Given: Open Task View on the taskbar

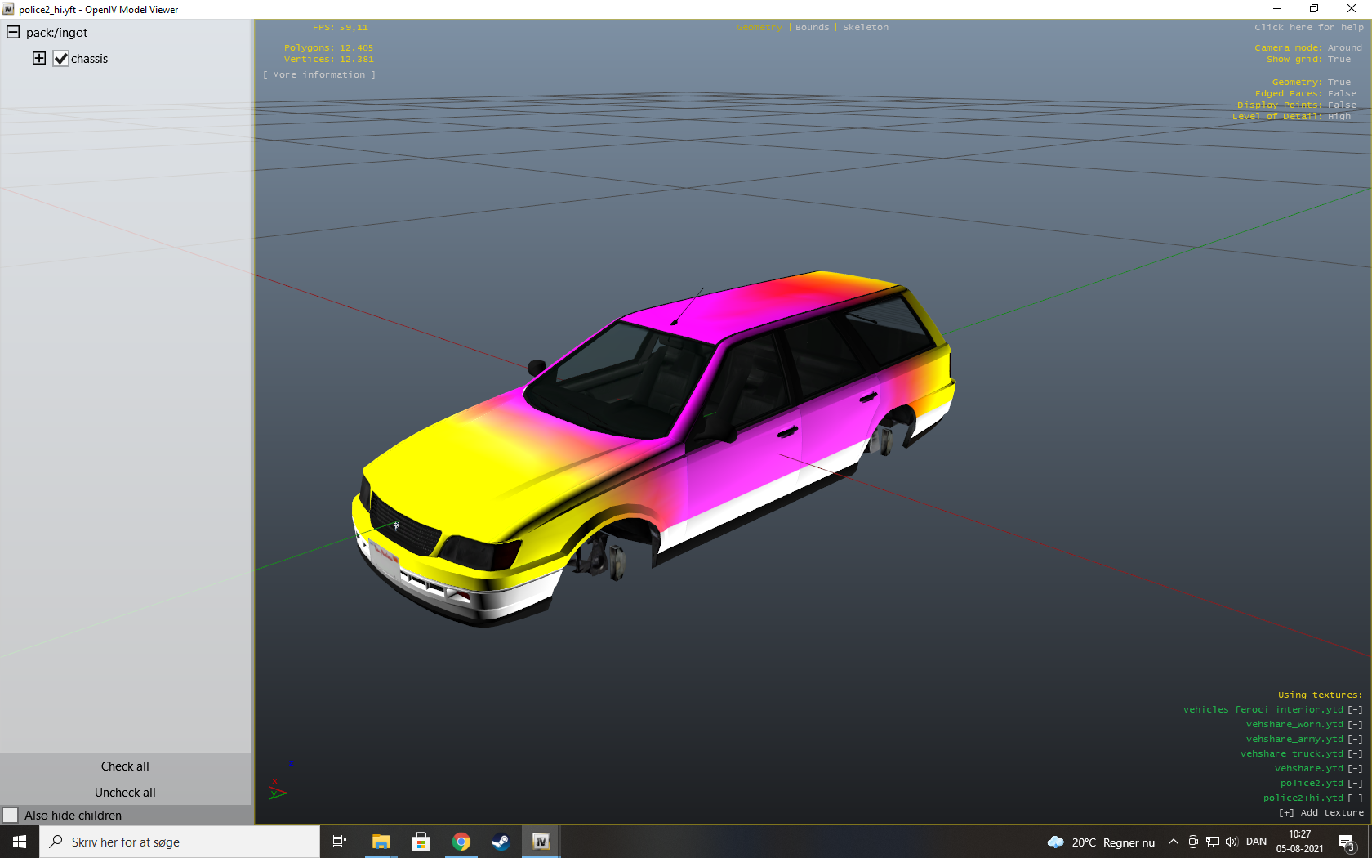Looking at the screenshot, I should coord(340,842).
